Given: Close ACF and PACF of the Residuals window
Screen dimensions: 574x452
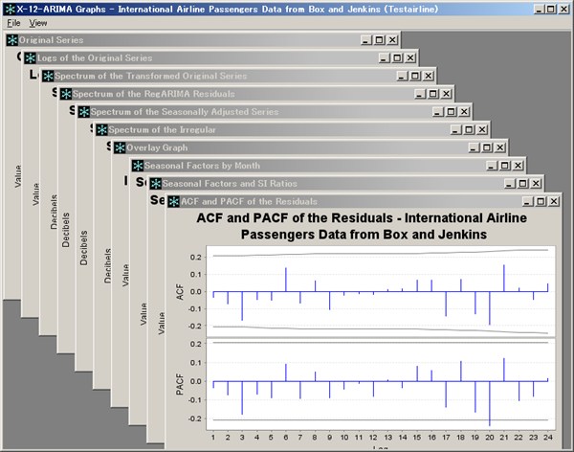Looking at the screenshot, I should [554, 201].
